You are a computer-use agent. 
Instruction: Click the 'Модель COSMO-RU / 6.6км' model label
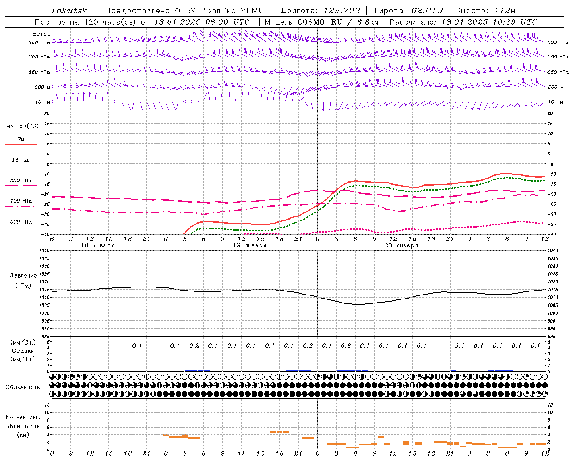point(322,22)
